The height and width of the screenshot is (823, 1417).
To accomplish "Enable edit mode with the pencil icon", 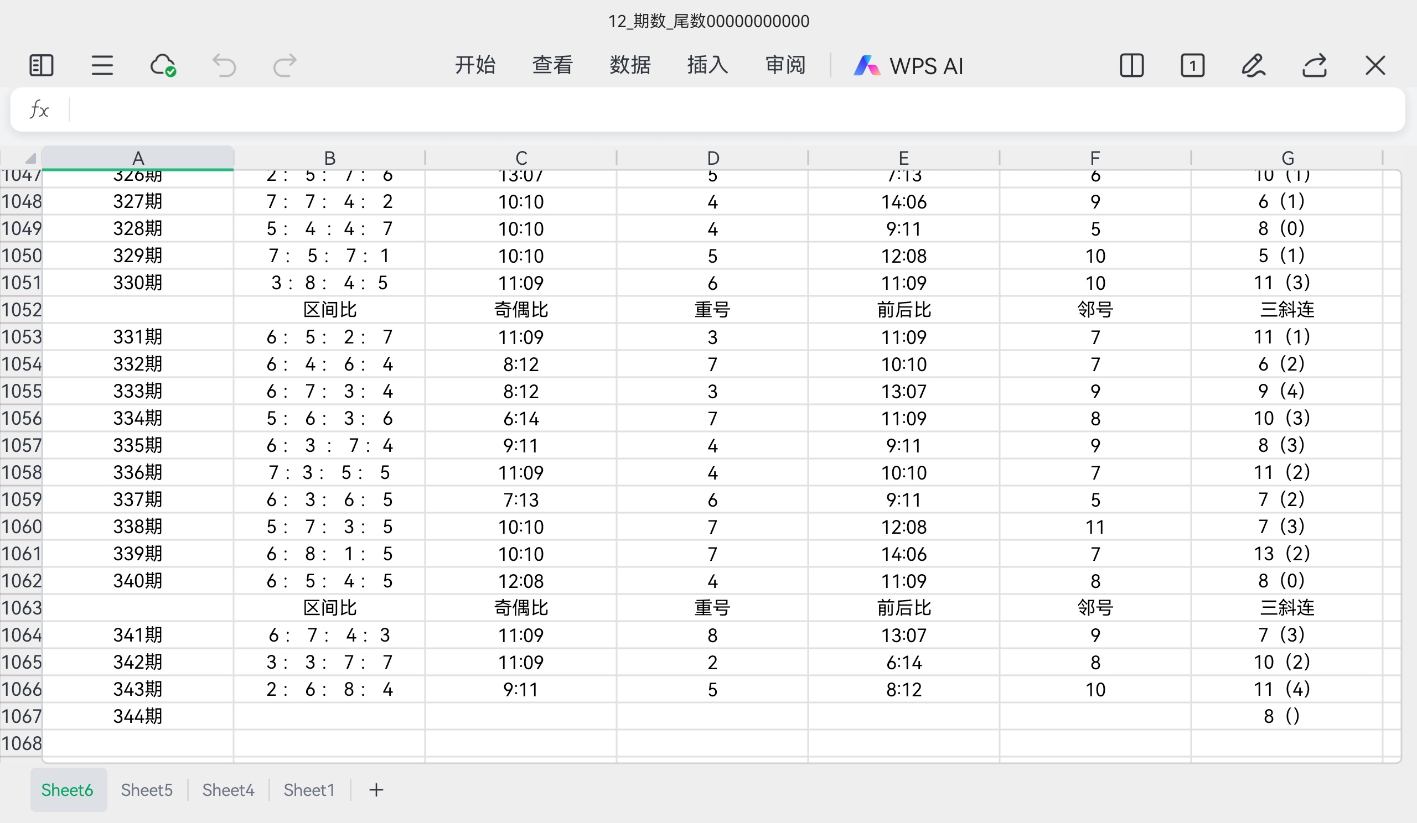I will click(x=1253, y=65).
